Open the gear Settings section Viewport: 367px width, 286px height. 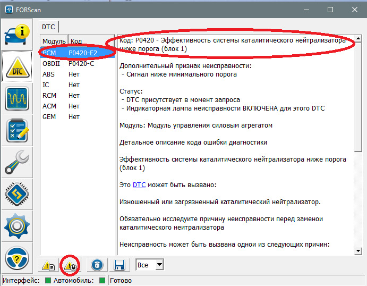click(17, 226)
